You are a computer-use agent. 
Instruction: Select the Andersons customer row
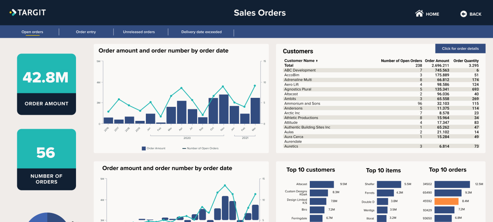[382, 108]
